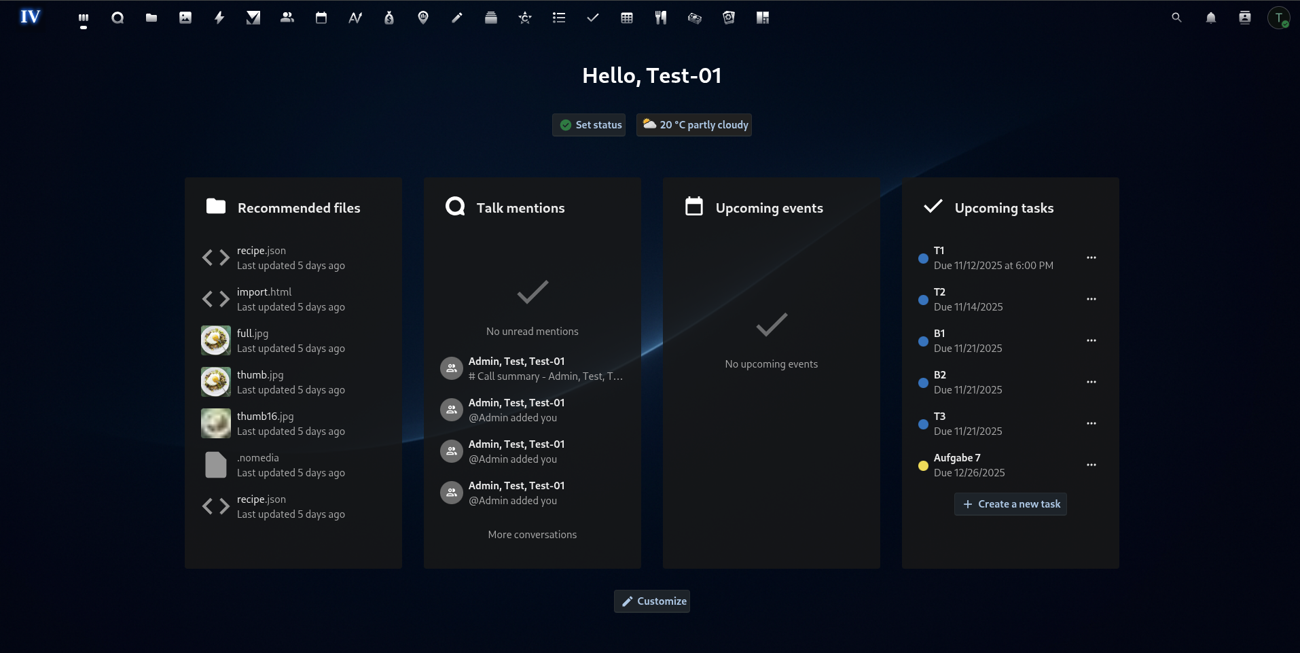The height and width of the screenshot is (653, 1300).
Task: Open the Activity app with the lightning icon
Action: [x=219, y=18]
